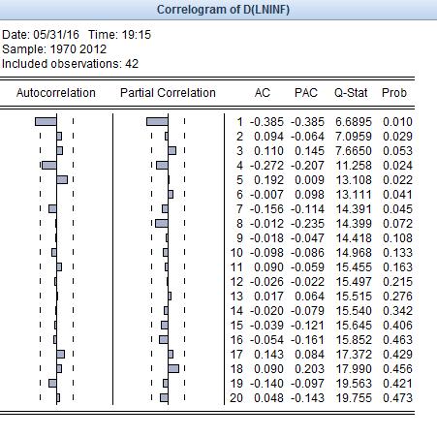Click the lag 4 autocorrelation bar
Image resolution: width=437 pixels, height=437 pixels.
(x=49, y=166)
